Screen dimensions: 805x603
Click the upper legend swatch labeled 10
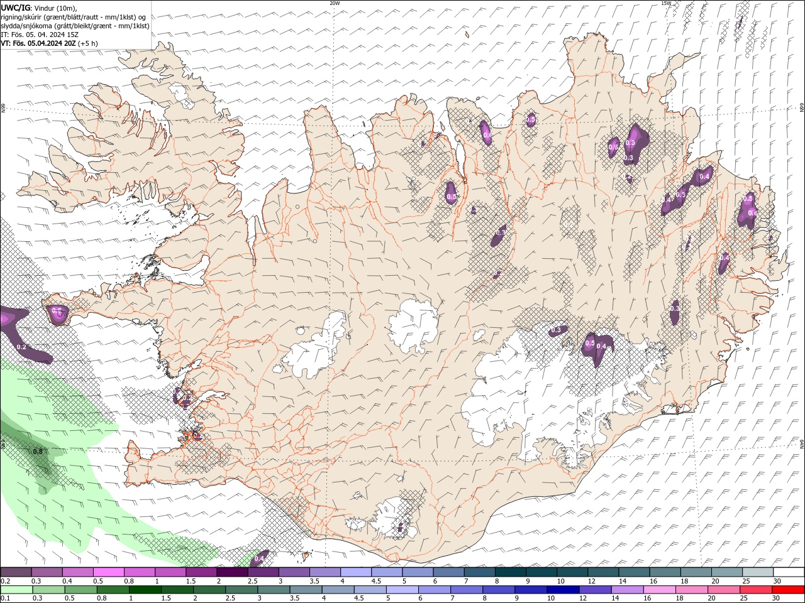(x=572, y=572)
